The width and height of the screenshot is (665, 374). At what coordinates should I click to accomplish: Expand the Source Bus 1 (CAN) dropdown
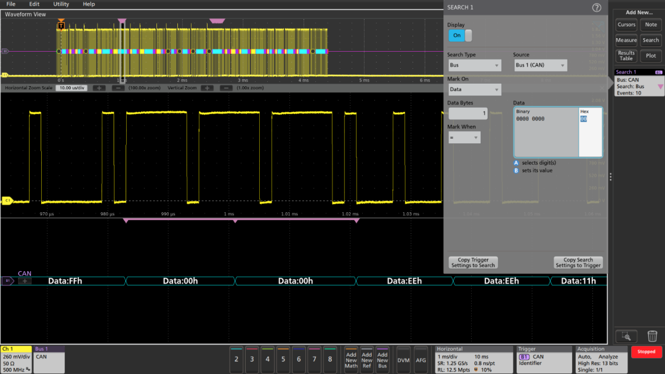(x=540, y=66)
